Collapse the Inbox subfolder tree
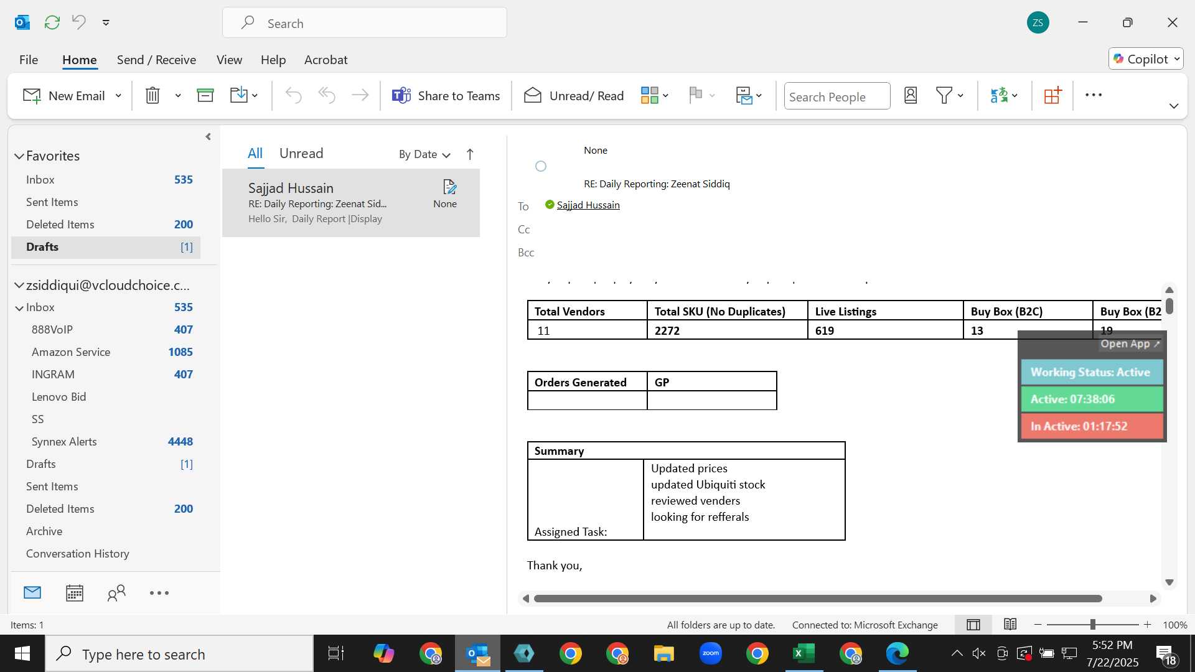Viewport: 1195px width, 672px height. [19, 308]
